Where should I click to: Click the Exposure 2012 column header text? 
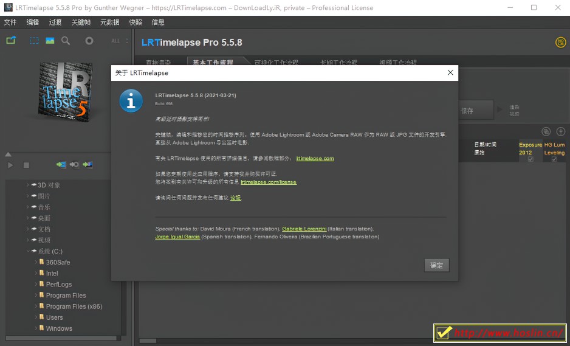coord(531,148)
